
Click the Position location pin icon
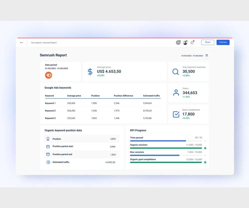click(49, 139)
